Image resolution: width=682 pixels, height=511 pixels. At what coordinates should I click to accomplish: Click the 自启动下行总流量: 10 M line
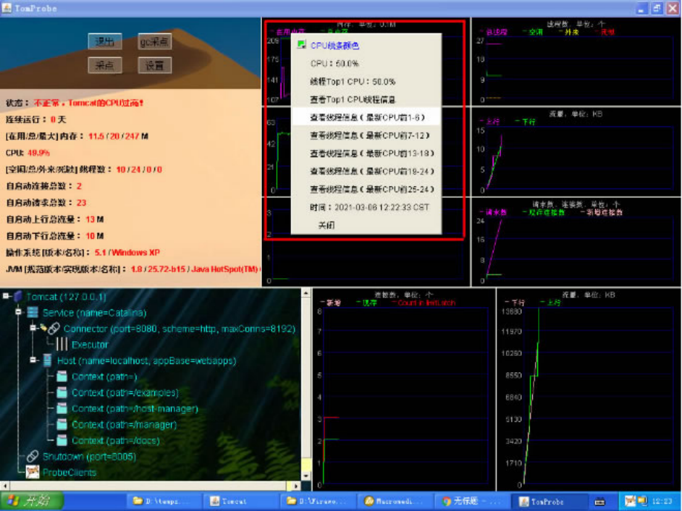tap(55, 236)
